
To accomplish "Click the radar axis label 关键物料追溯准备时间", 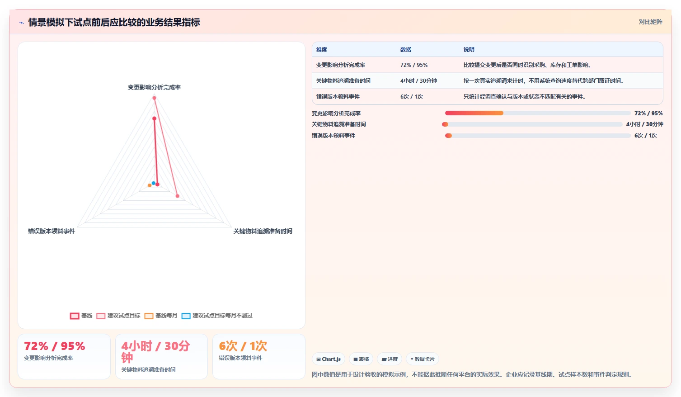I will point(263,231).
